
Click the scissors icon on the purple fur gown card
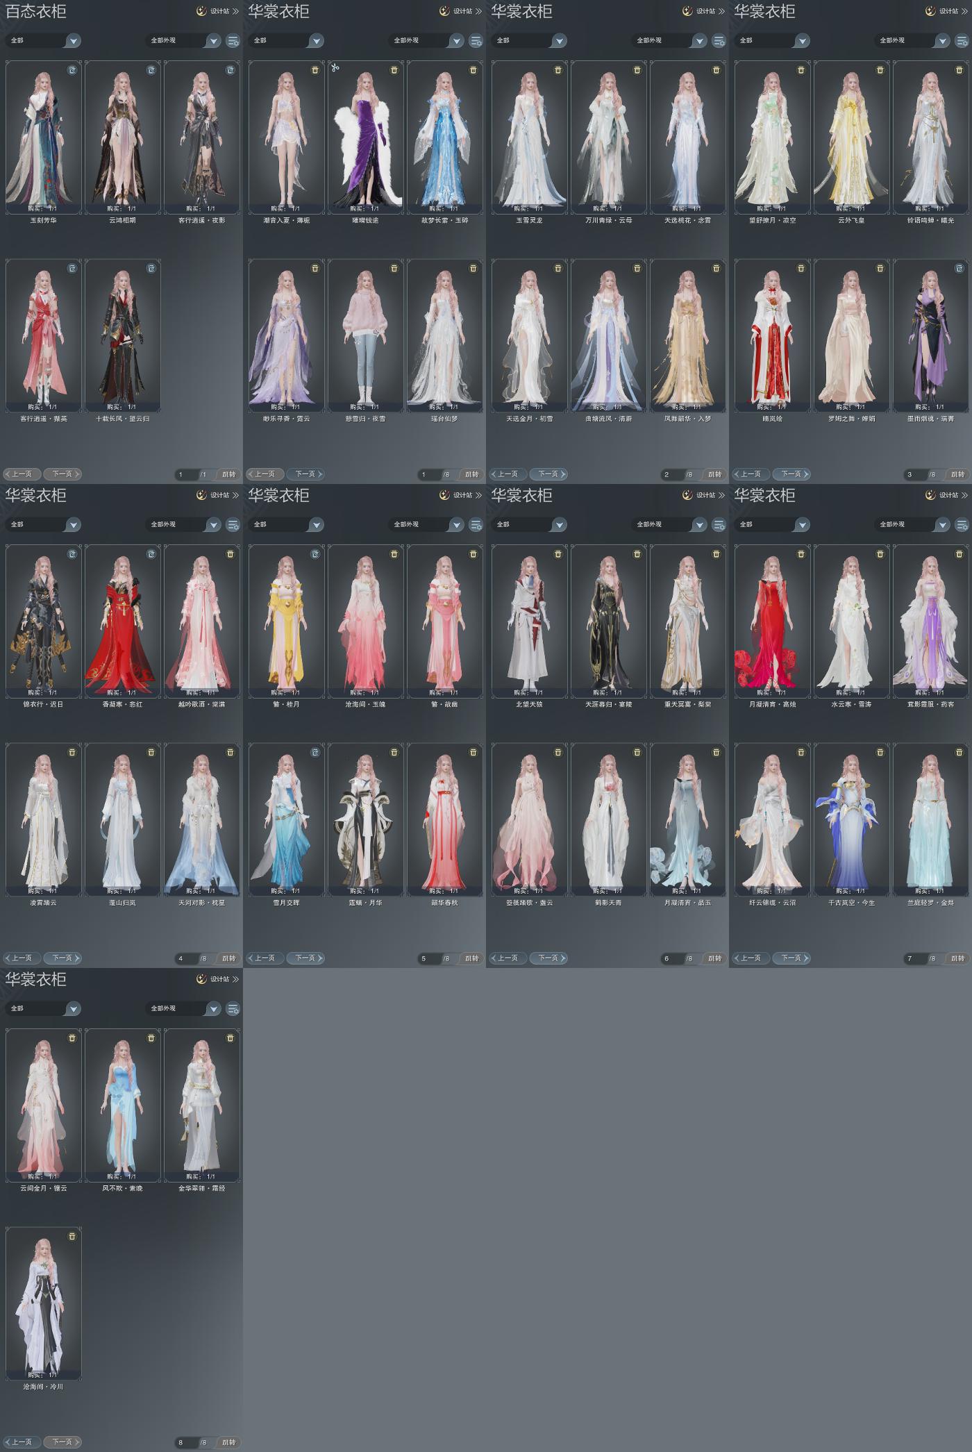coord(335,68)
